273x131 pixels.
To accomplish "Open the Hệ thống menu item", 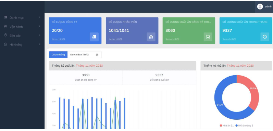I will 22,44.
